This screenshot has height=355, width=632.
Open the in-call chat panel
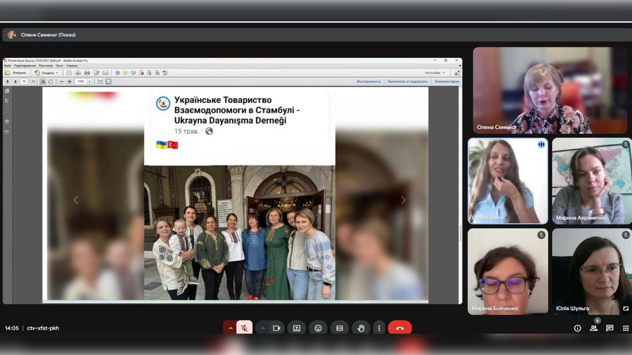pyautogui.click(x=610, y=328)
